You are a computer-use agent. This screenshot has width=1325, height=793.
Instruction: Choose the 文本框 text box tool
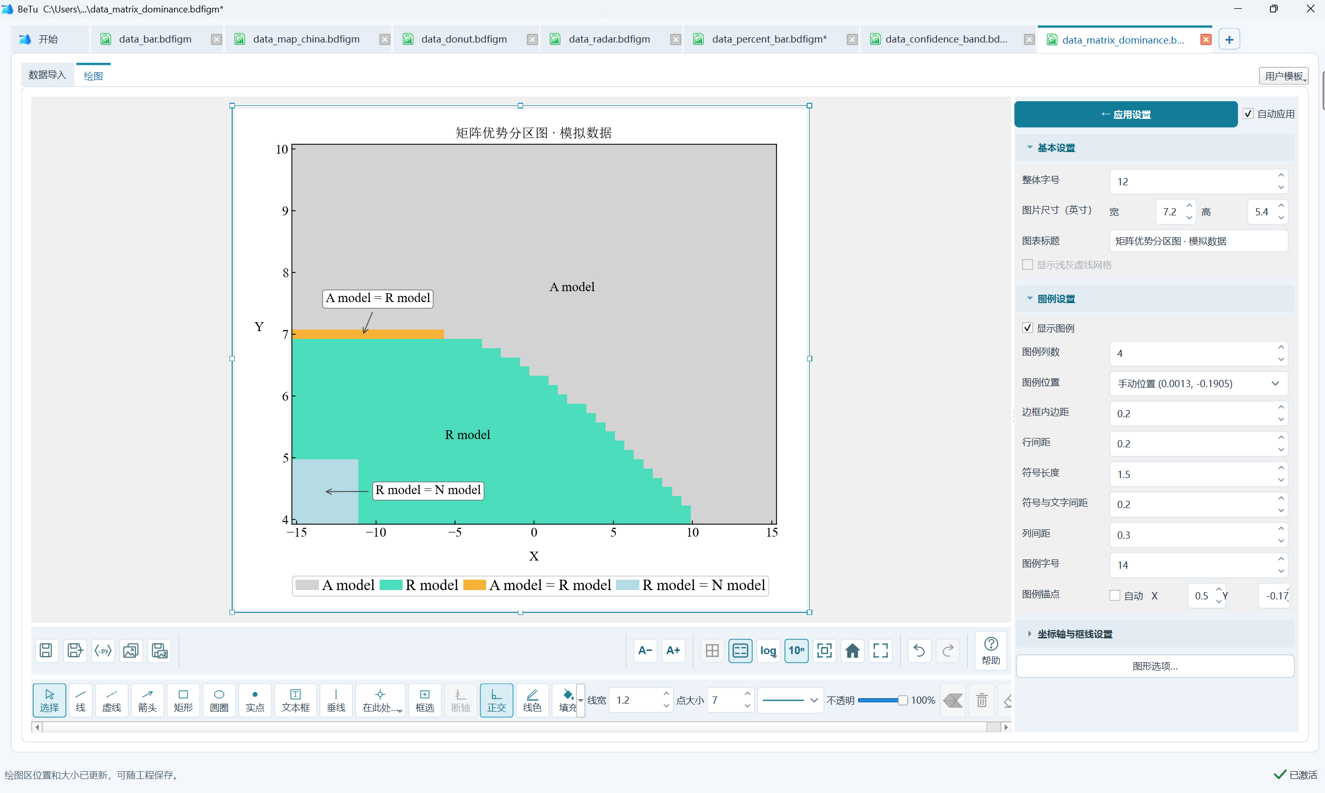coord(295,700)
